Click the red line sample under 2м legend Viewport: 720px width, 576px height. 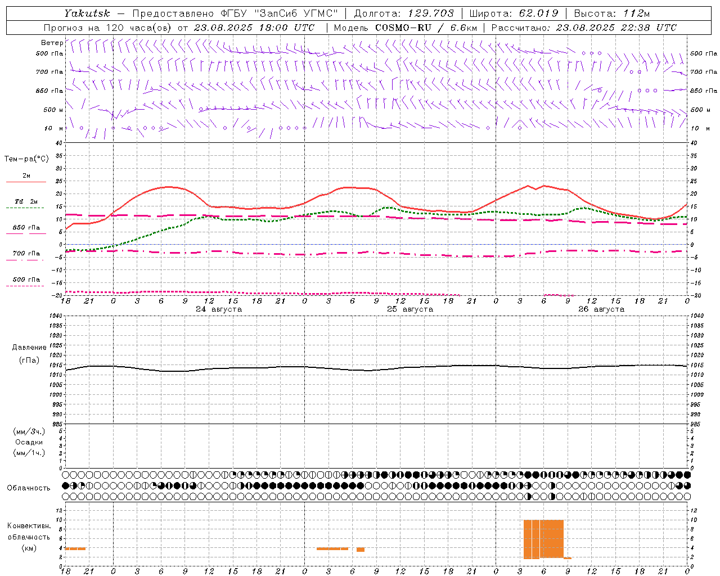(26, 182)
